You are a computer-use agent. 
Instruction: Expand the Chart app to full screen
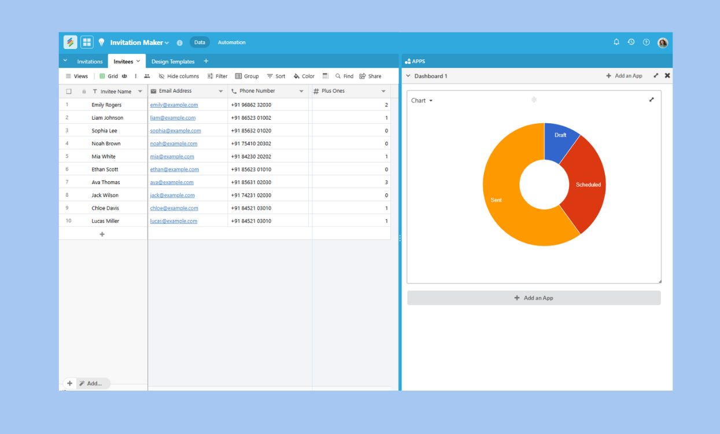652,100
